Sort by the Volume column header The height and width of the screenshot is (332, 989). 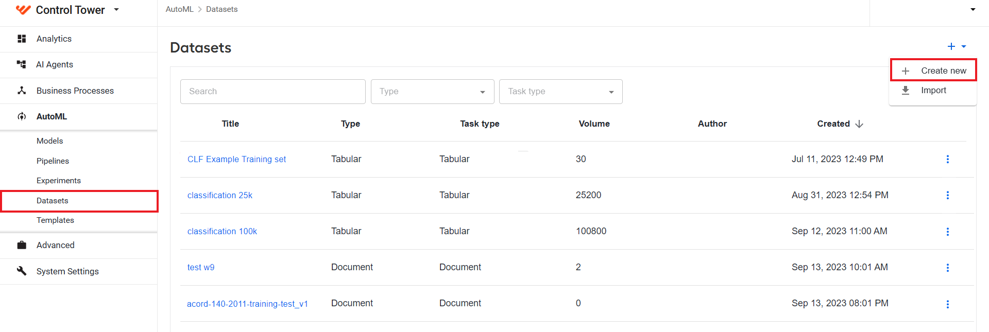[594, 124]
